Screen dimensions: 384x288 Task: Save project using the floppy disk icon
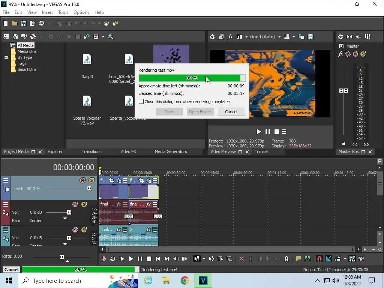[24, 23]
